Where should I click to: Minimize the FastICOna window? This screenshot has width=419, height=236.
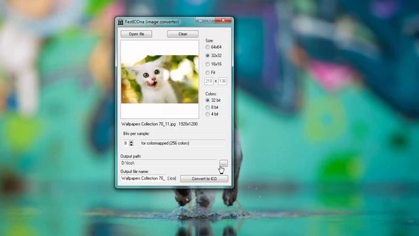(x=200, y=20)
